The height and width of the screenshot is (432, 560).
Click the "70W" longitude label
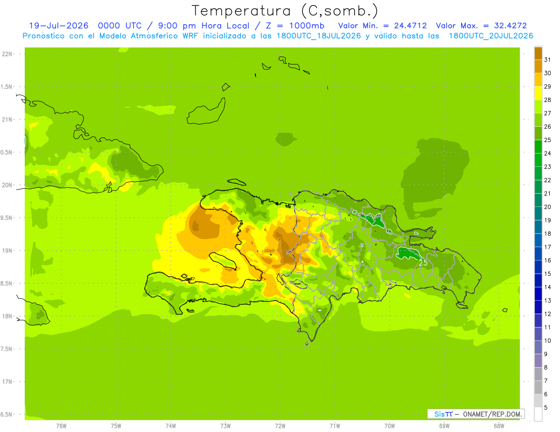(x=390, y=426)
